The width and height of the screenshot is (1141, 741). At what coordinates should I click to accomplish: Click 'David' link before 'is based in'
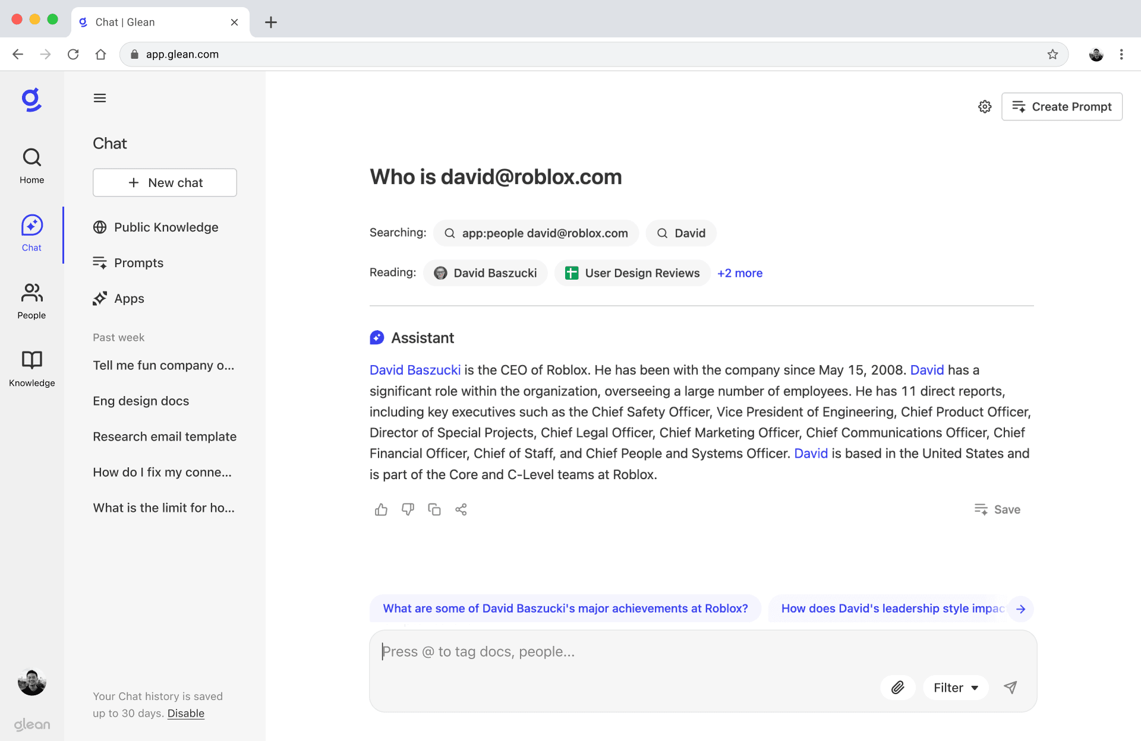point(811,454)
